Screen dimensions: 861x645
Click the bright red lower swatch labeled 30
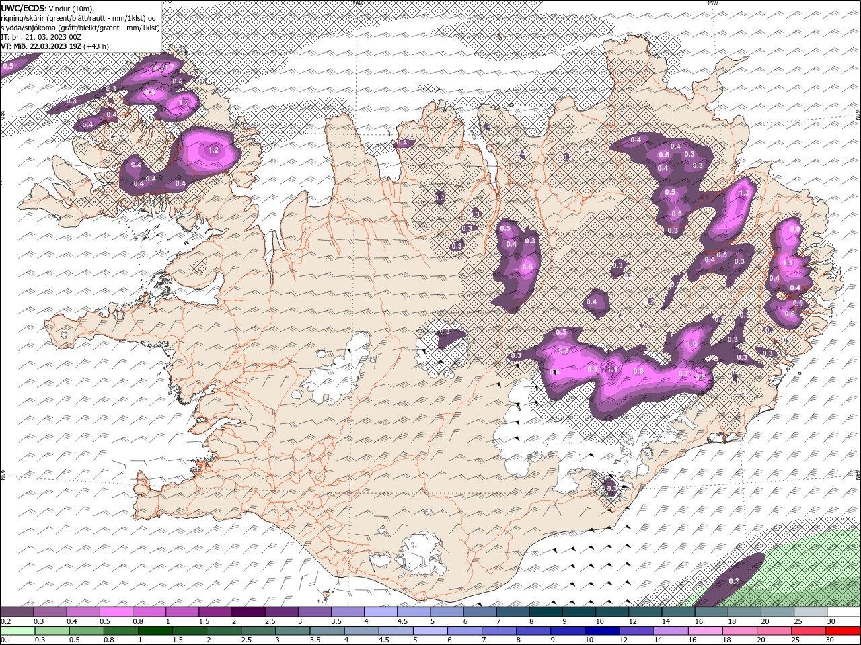pyautogui.click(x=843, y=631)
